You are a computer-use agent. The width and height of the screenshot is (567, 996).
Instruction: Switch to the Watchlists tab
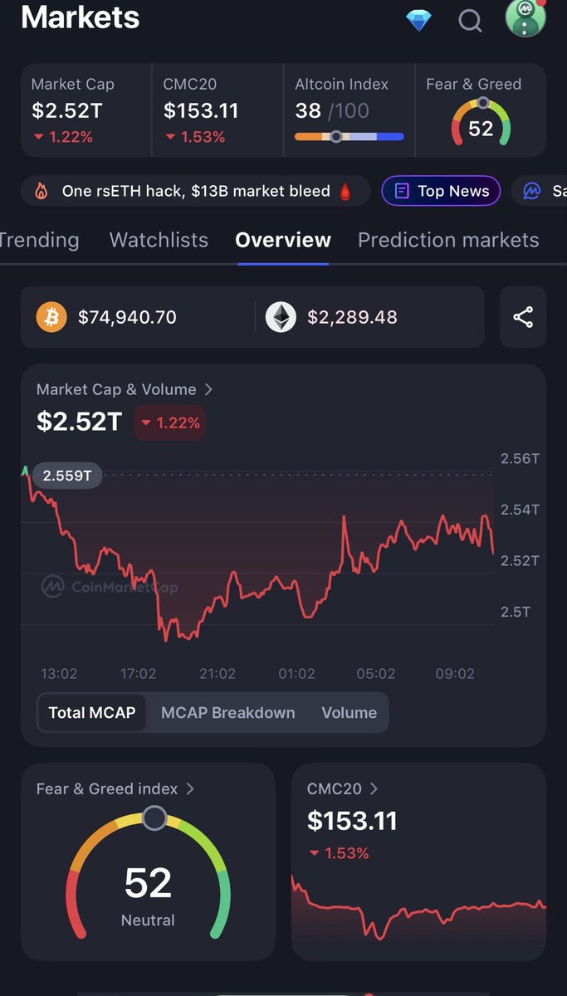(x=159, y=241)
